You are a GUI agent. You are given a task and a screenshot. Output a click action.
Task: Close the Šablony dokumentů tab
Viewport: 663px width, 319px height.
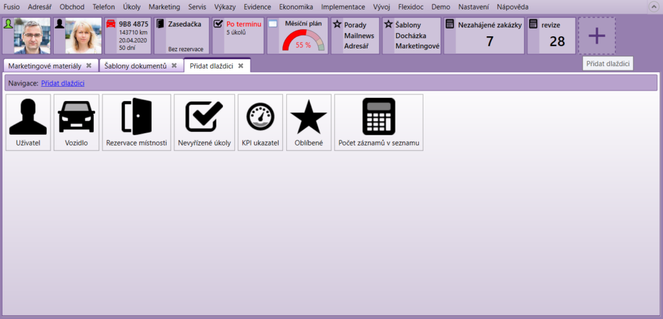[x=174, y=65]
